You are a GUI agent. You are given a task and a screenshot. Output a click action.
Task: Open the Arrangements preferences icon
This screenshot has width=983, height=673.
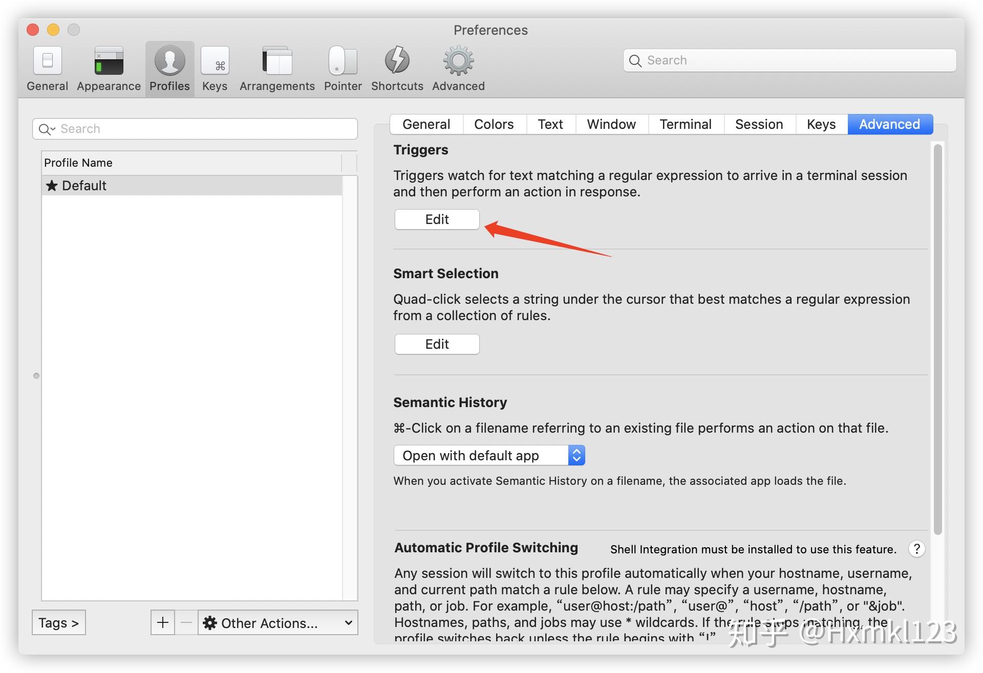click(x=277, y=61)
